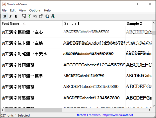Click the Exit door icon
The image size is (156, 118).
tap(53, 16)
